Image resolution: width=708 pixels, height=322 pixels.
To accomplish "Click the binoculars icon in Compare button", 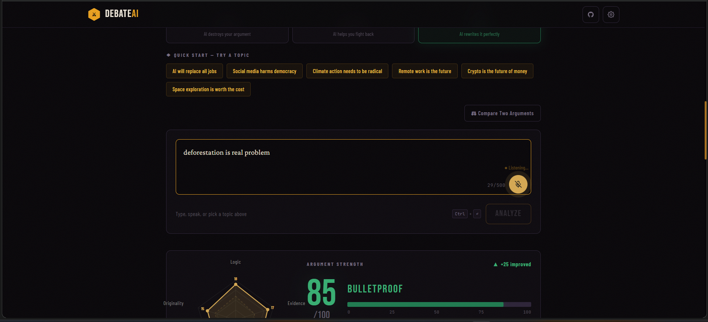I will click(x=474, y=113).
